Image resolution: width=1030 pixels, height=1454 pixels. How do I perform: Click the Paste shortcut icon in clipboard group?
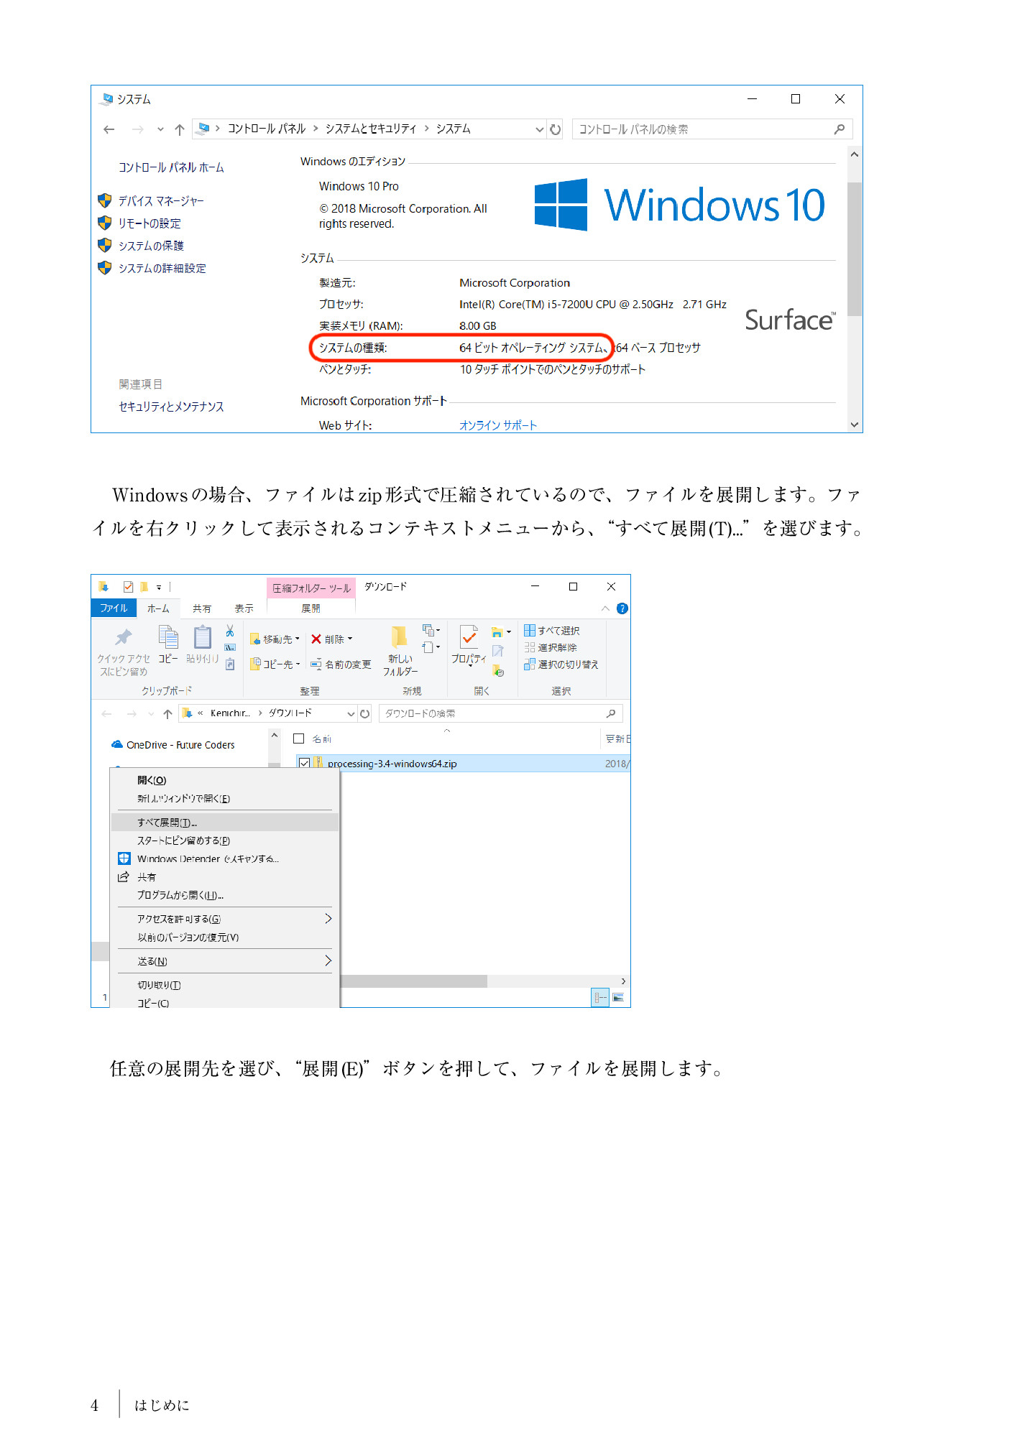point(230,665)
